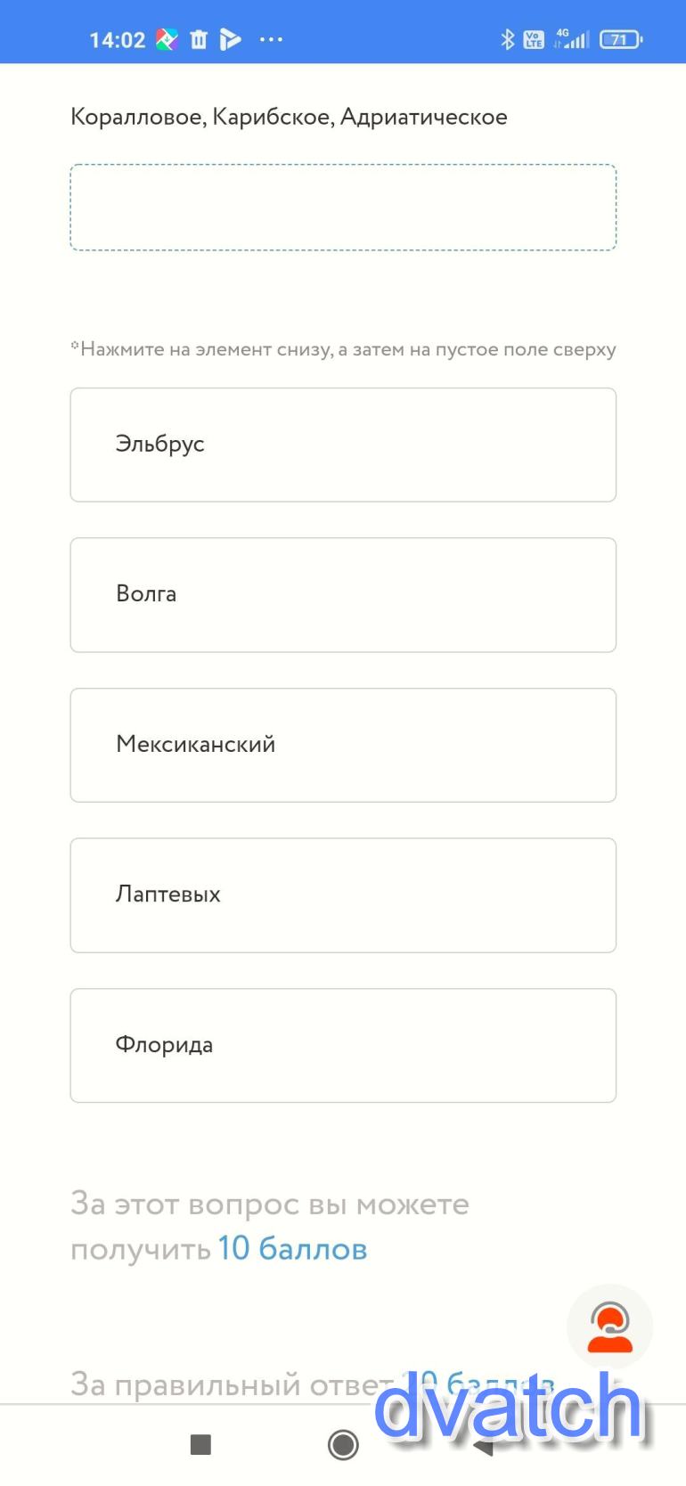Tap the blue 10 баллов text
686x1486 pixels.
(292, 1249)
